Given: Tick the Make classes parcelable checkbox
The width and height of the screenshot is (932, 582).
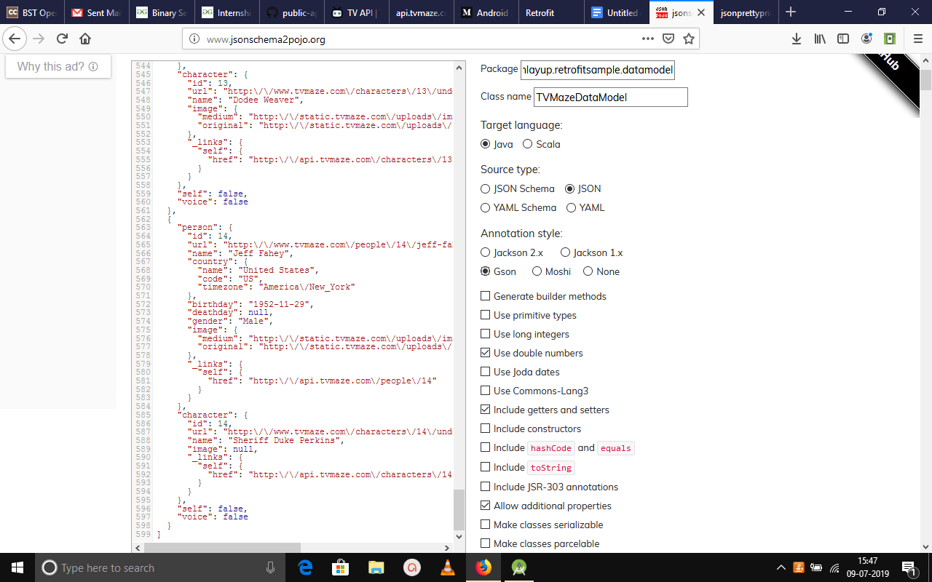Looking at the screenshot, I should (486, 543).
